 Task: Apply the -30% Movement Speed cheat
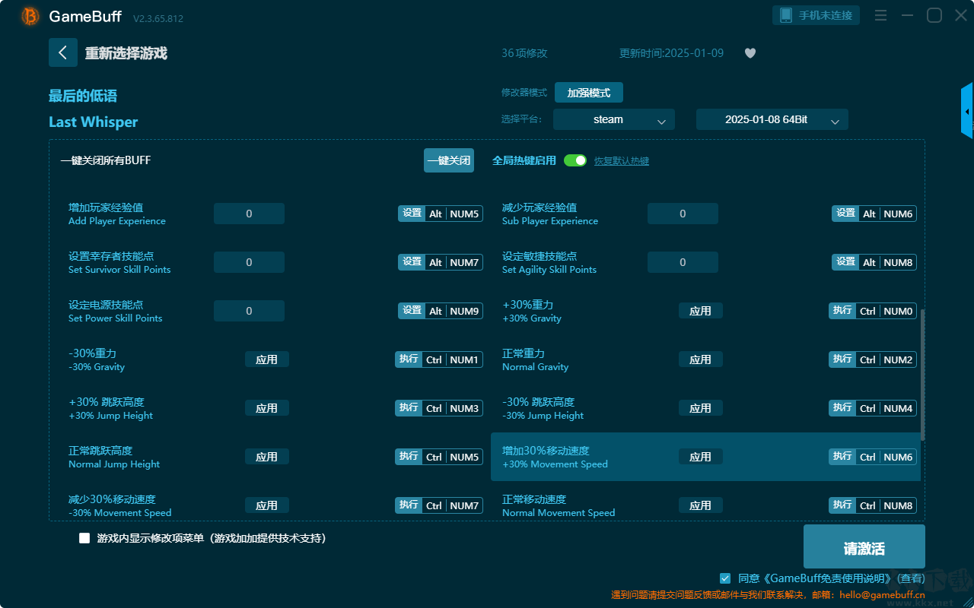tap(266, 505)
